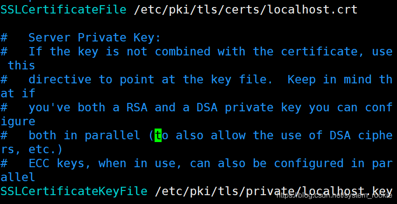The width and height of the screenshot is (397, 204).
Task: Click the word "ECC" in the comment
Action: tap(39, 163)
